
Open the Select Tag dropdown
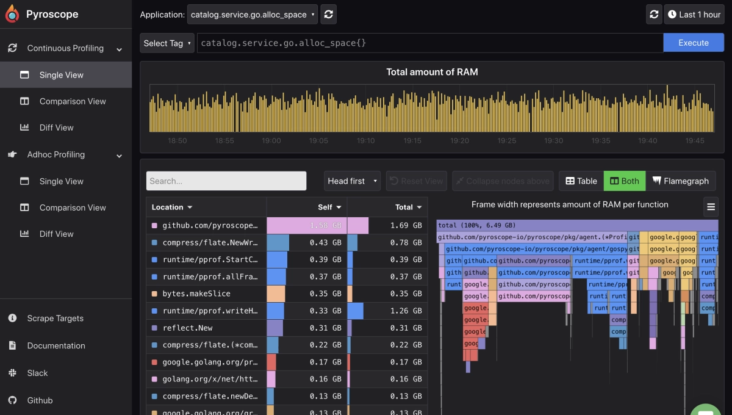[x=167, y=43]
